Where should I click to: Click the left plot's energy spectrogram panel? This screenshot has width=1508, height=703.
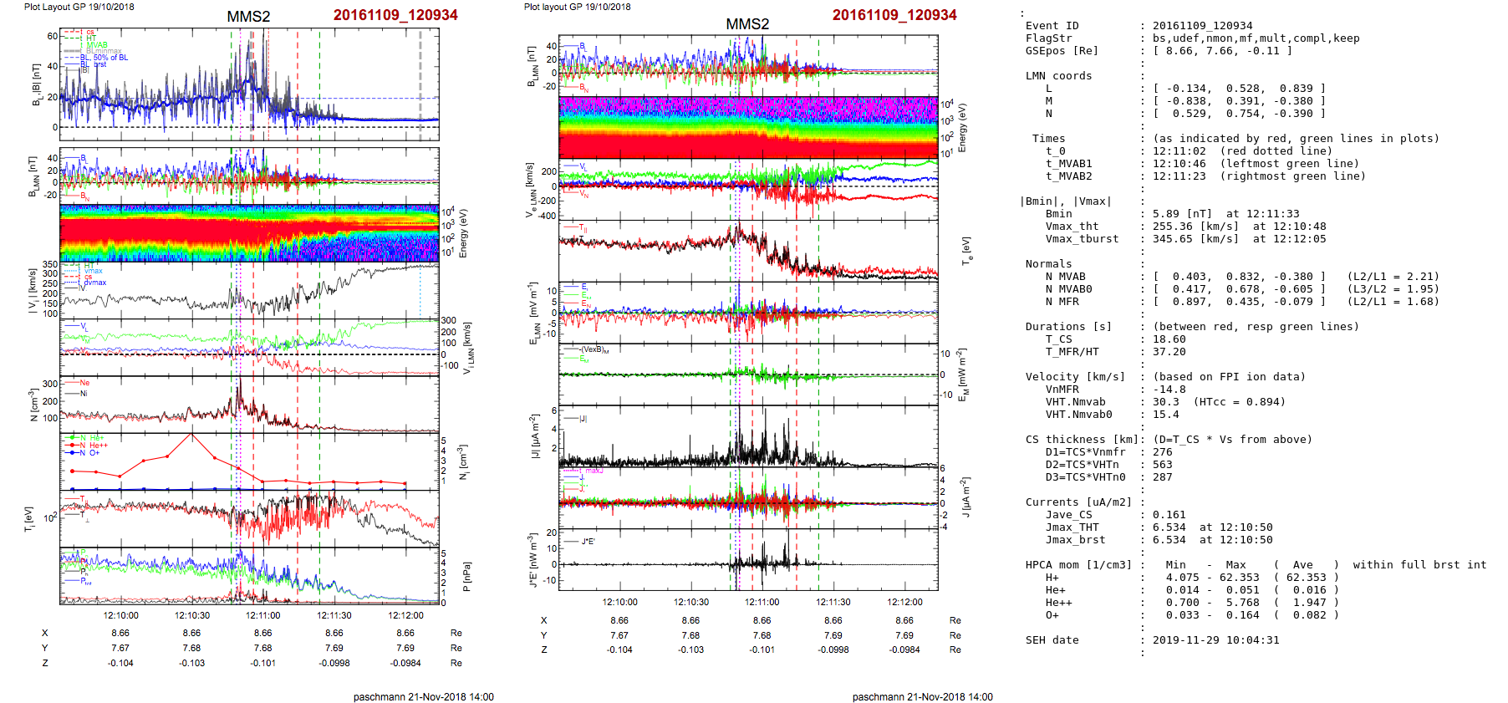click(x=249, y=233)
